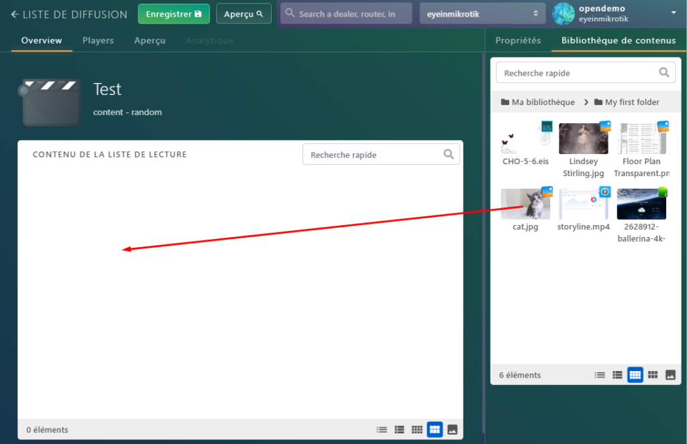The height and width of the screenshot is (444, 687).
Task: Click the back arrow beside Liste de diffusion
Action: tap(15, 14)
